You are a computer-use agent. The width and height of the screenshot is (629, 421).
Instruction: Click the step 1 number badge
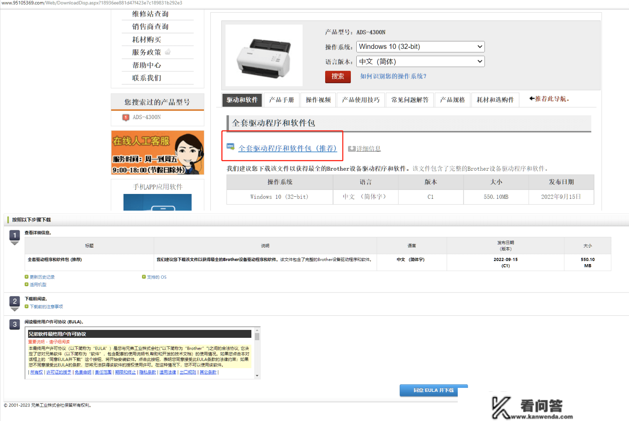point(15,236)
